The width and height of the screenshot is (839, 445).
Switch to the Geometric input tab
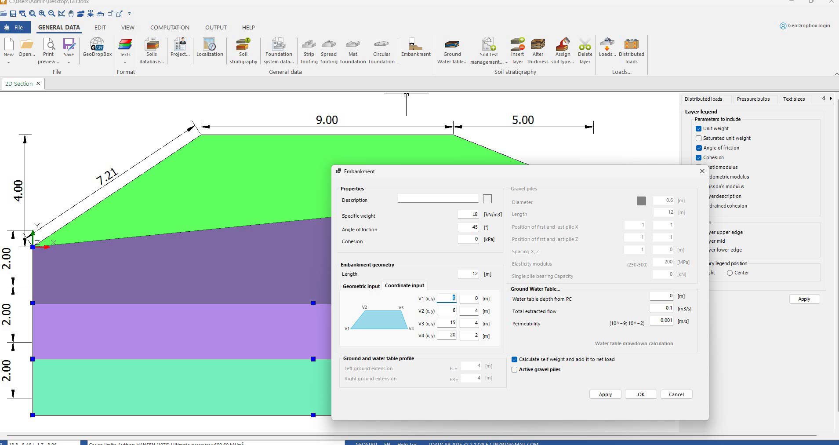click(361, 286)
